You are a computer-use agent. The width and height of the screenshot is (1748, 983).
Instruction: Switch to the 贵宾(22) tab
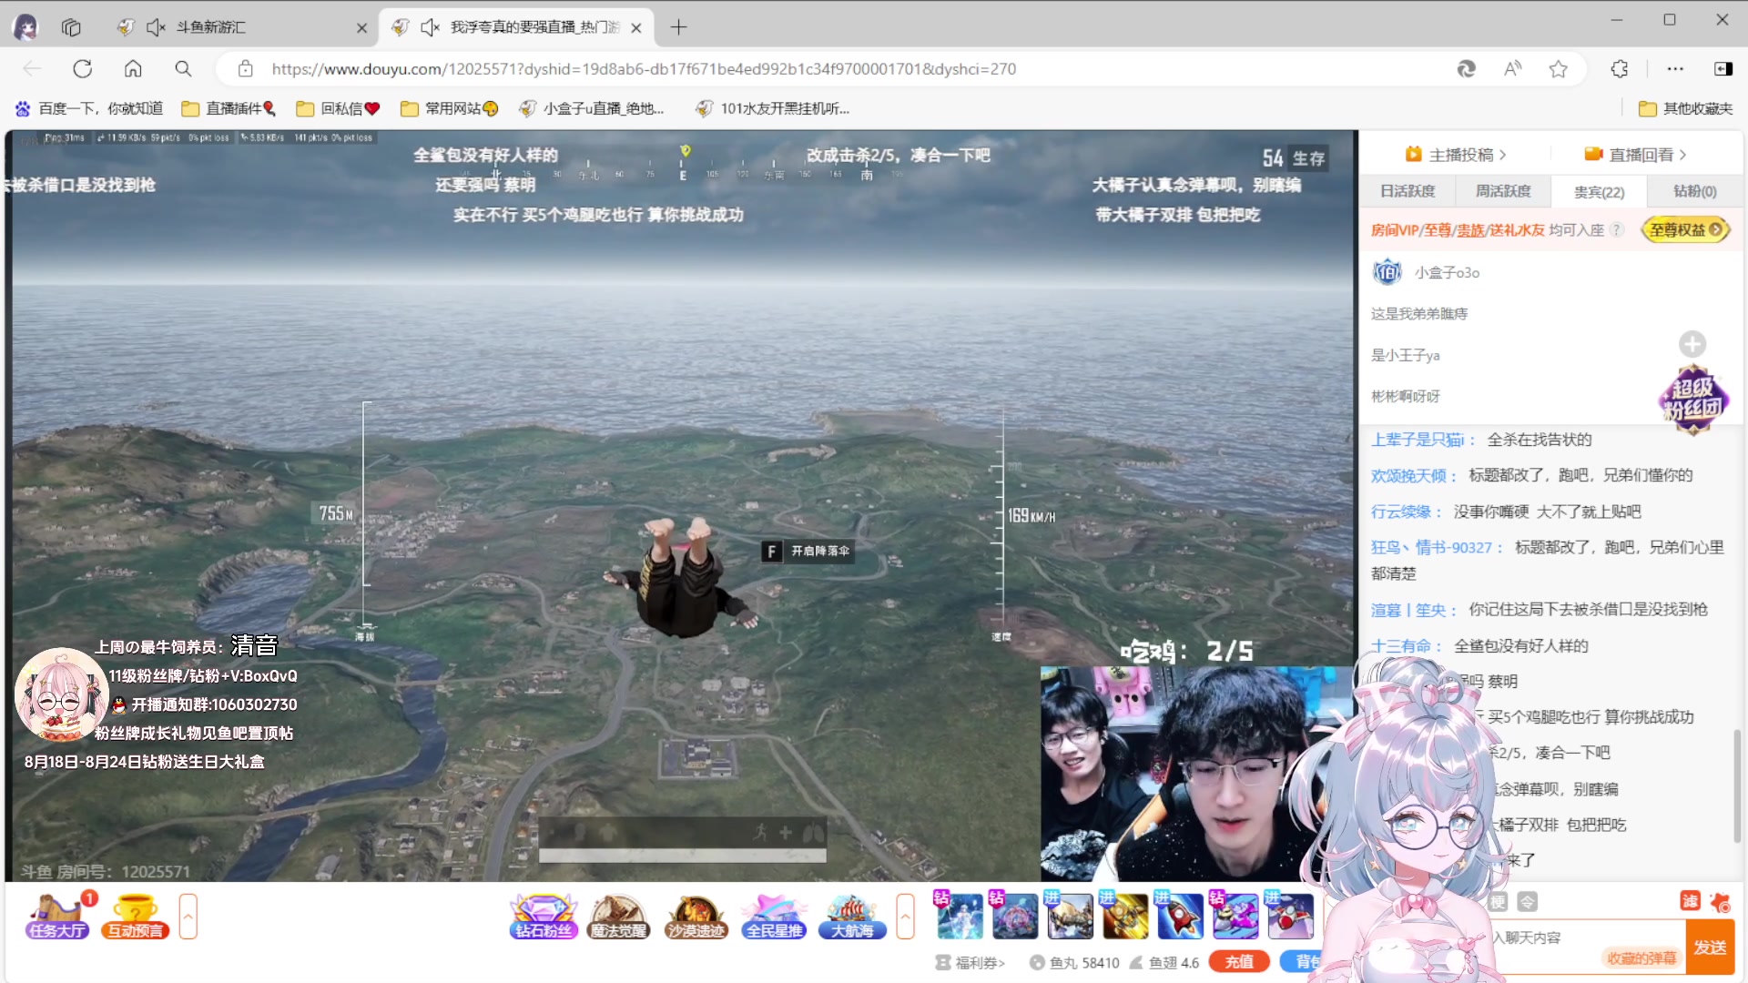coord(1598,191)
